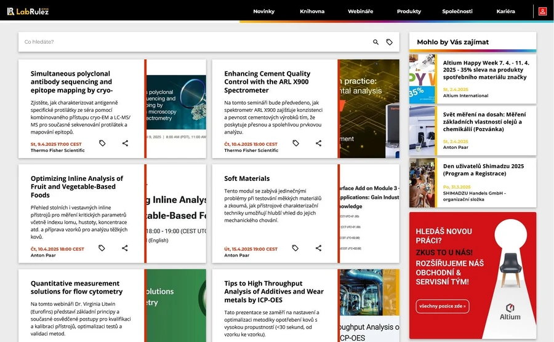Click the polyclonal antibody webinar thumbnail
The height and width of the screenshot is (342, 554).
[176, 109]
